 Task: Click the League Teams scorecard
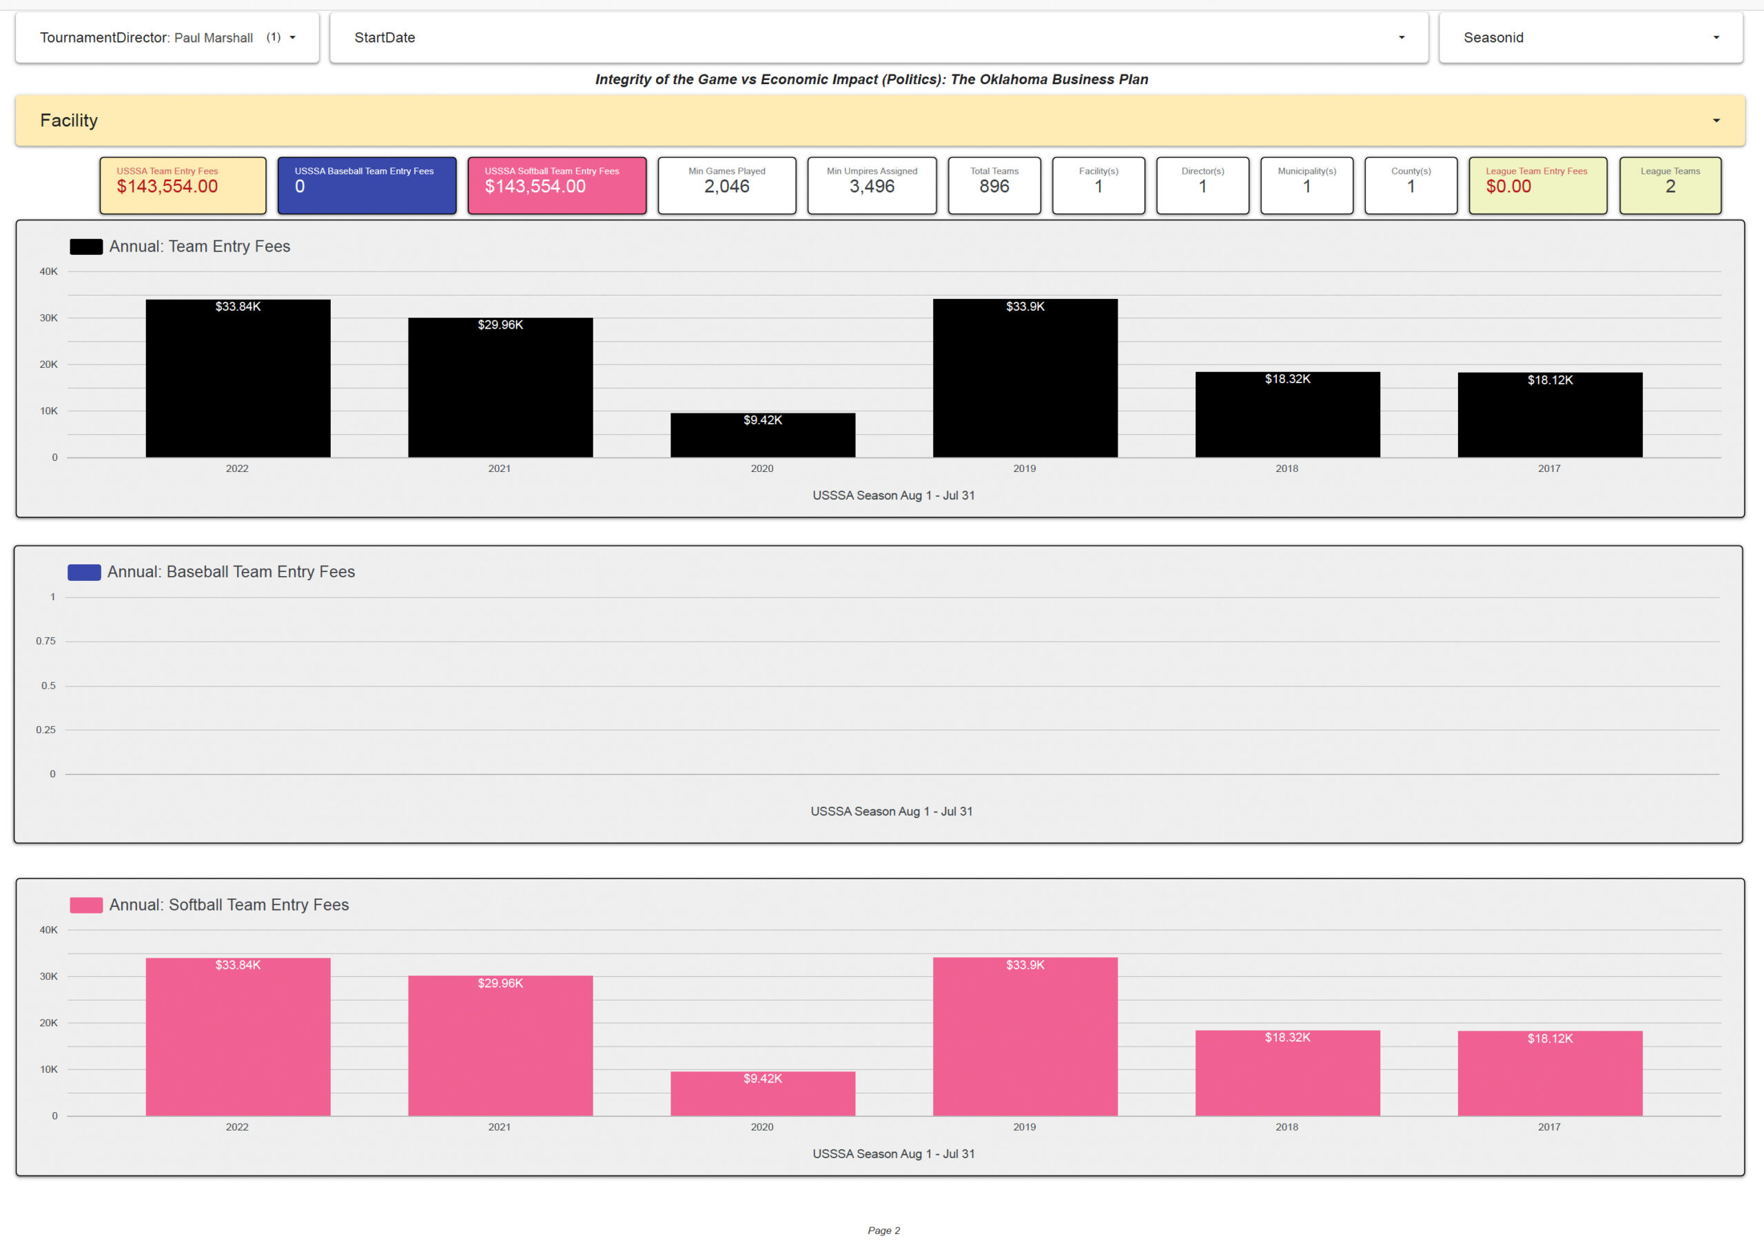click(1670, 185)
